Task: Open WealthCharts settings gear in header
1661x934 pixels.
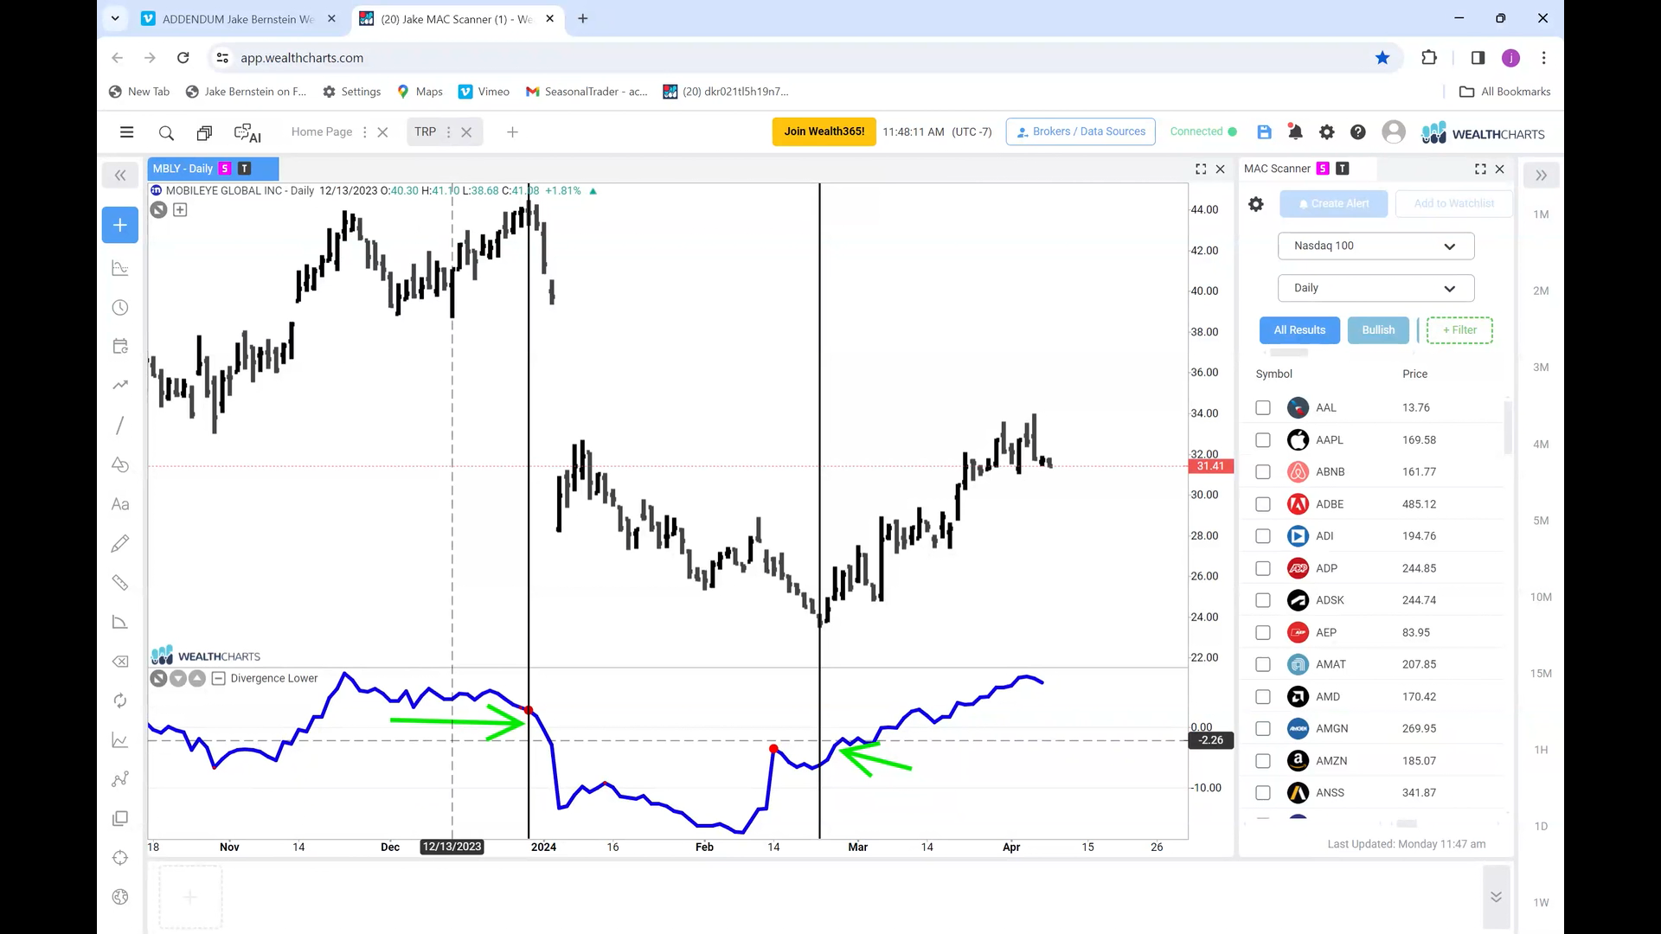Action: (1326, 131)
